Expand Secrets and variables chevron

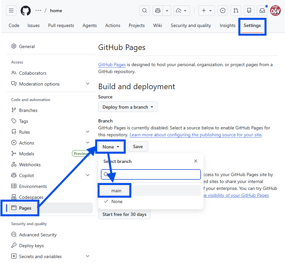point(88,256)
